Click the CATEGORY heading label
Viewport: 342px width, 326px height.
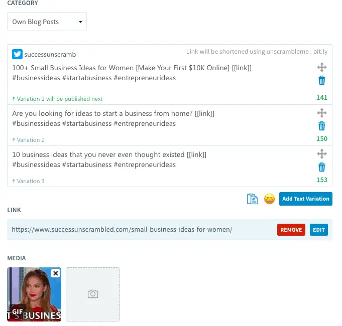click(x=23, y=3)
